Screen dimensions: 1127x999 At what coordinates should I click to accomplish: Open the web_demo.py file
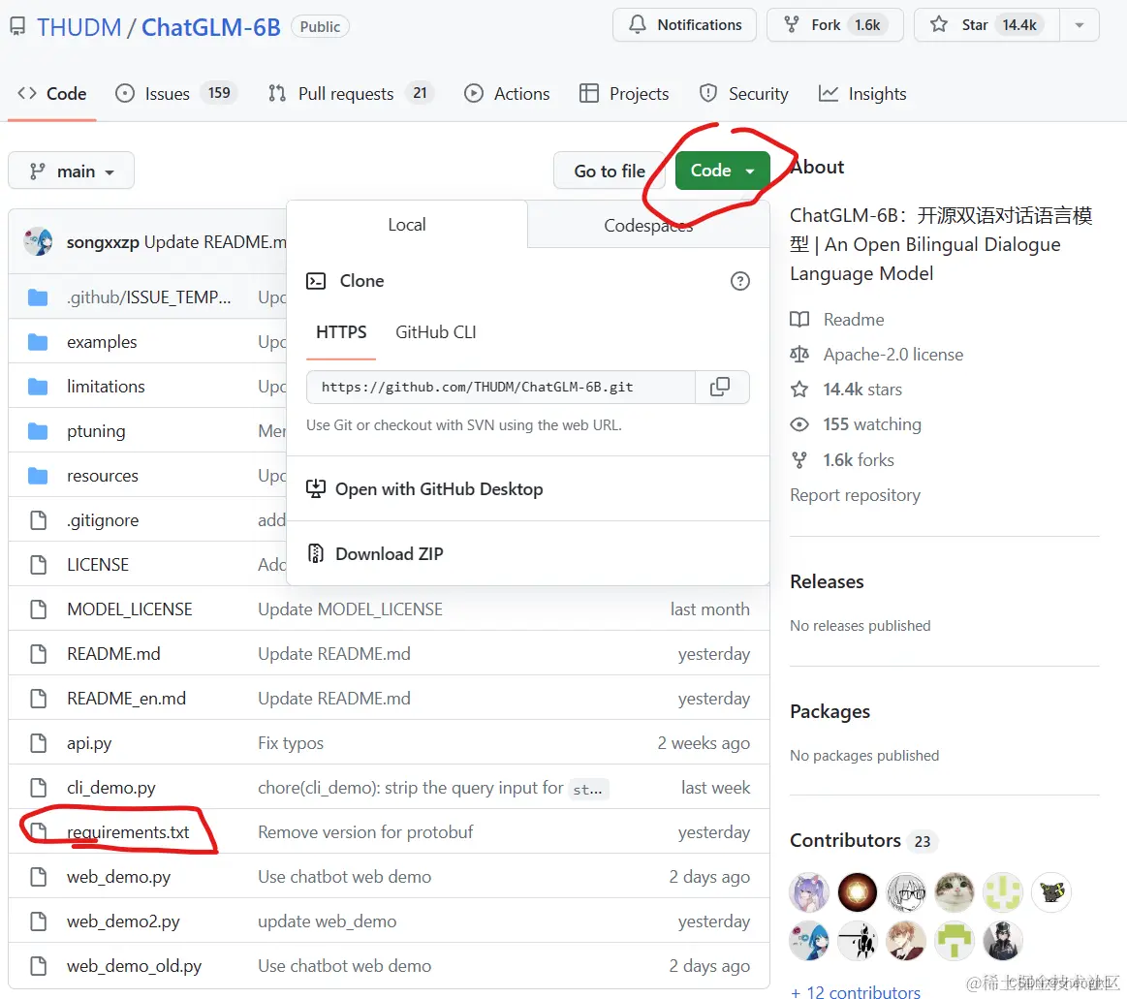[118, 877]
